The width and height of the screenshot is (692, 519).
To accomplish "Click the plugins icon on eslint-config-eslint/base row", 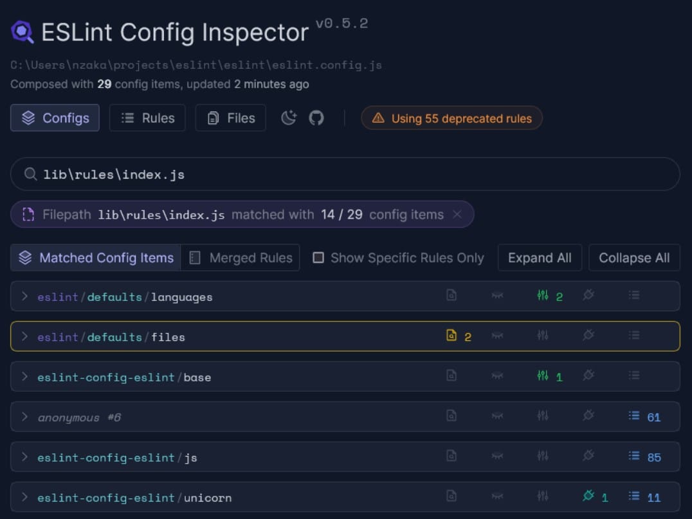I will tap(588, 375).
